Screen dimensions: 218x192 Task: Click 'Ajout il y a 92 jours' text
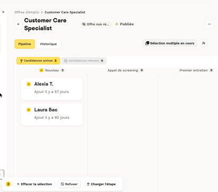[x=51, y=118]
